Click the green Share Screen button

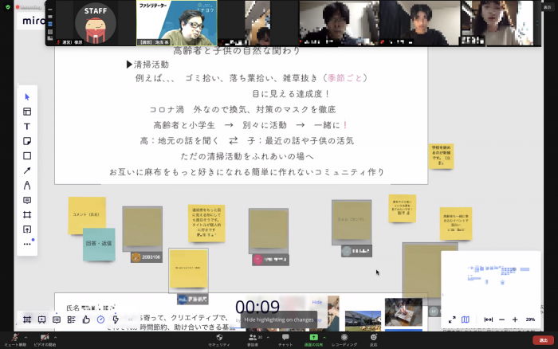pos(313,339)
